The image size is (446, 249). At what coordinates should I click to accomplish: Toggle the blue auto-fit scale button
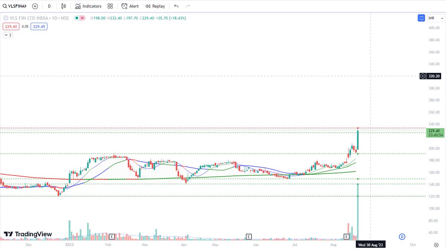click(421, 18)
